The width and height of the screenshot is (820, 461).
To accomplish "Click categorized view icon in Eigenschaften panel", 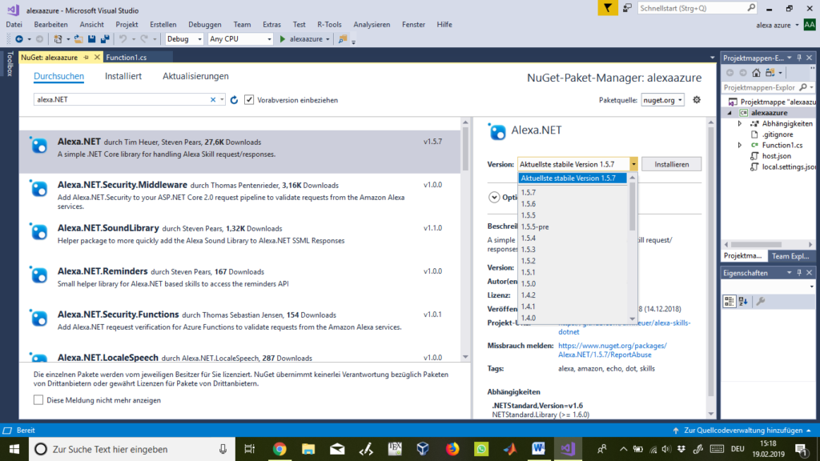I will pos(729,301).
